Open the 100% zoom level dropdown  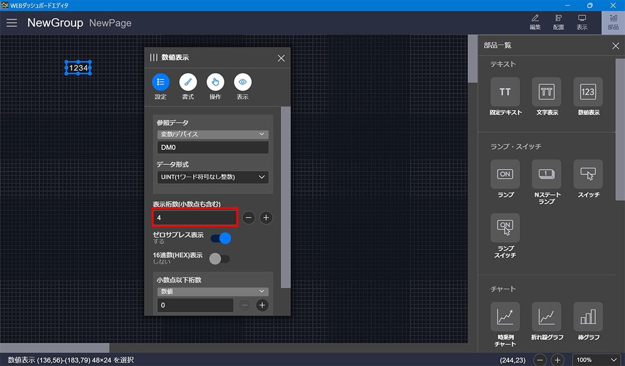[x=596, y=360]
